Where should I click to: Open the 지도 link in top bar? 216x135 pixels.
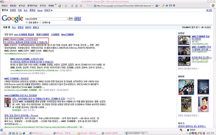pyautogui.click(x=20, y=10)
